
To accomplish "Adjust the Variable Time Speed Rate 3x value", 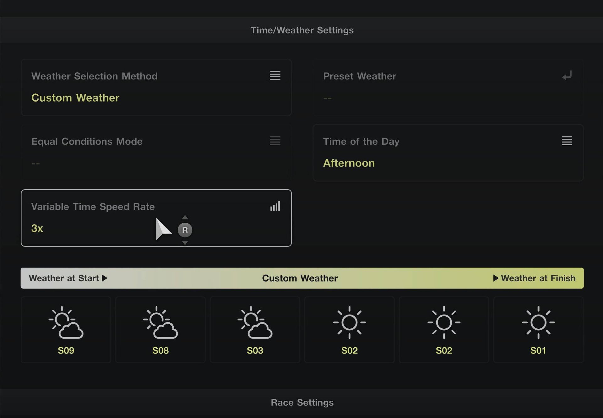I will coord(37,228).
